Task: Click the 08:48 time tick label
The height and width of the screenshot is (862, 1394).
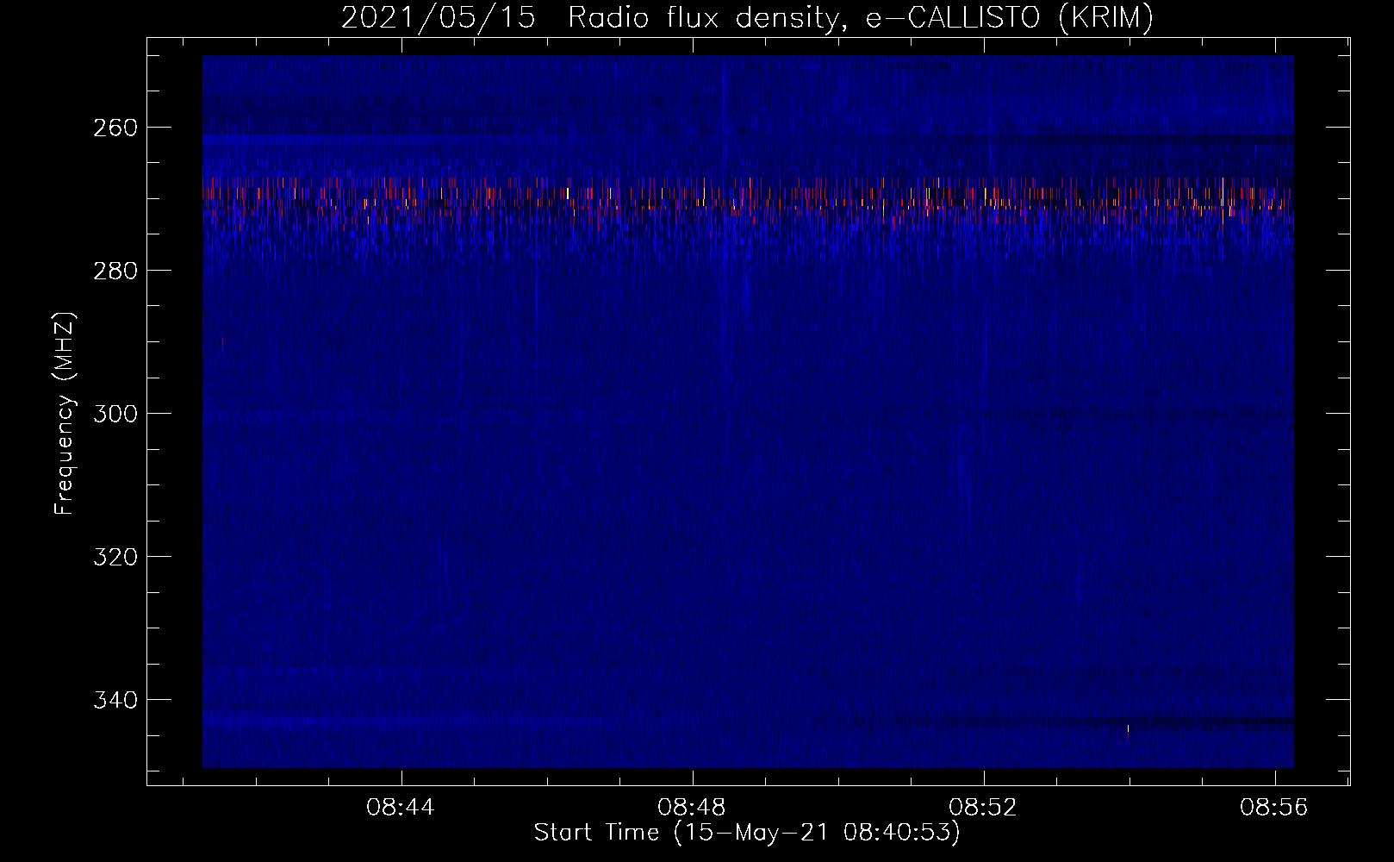Action: (x=691, y=808)
